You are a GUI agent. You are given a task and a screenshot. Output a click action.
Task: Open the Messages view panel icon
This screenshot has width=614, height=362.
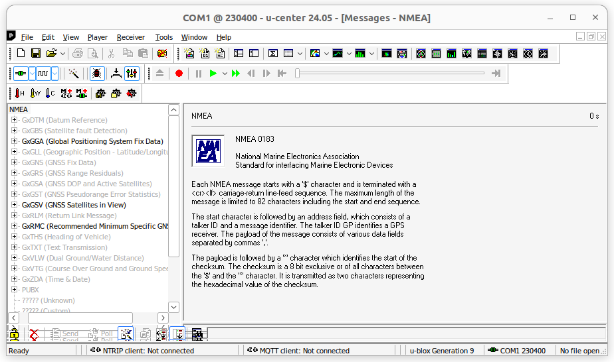pyautogui.click(x=239, y=54)
